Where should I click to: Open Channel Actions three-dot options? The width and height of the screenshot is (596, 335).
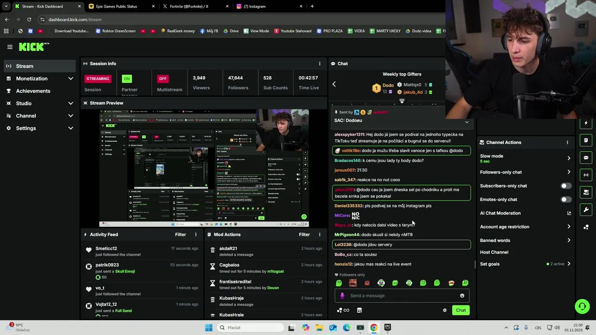pyautogui.click(x=567, y=142)
